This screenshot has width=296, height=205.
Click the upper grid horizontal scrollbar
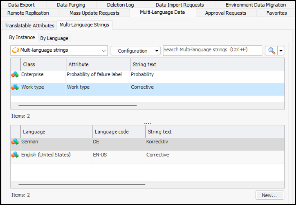(78, 105)
